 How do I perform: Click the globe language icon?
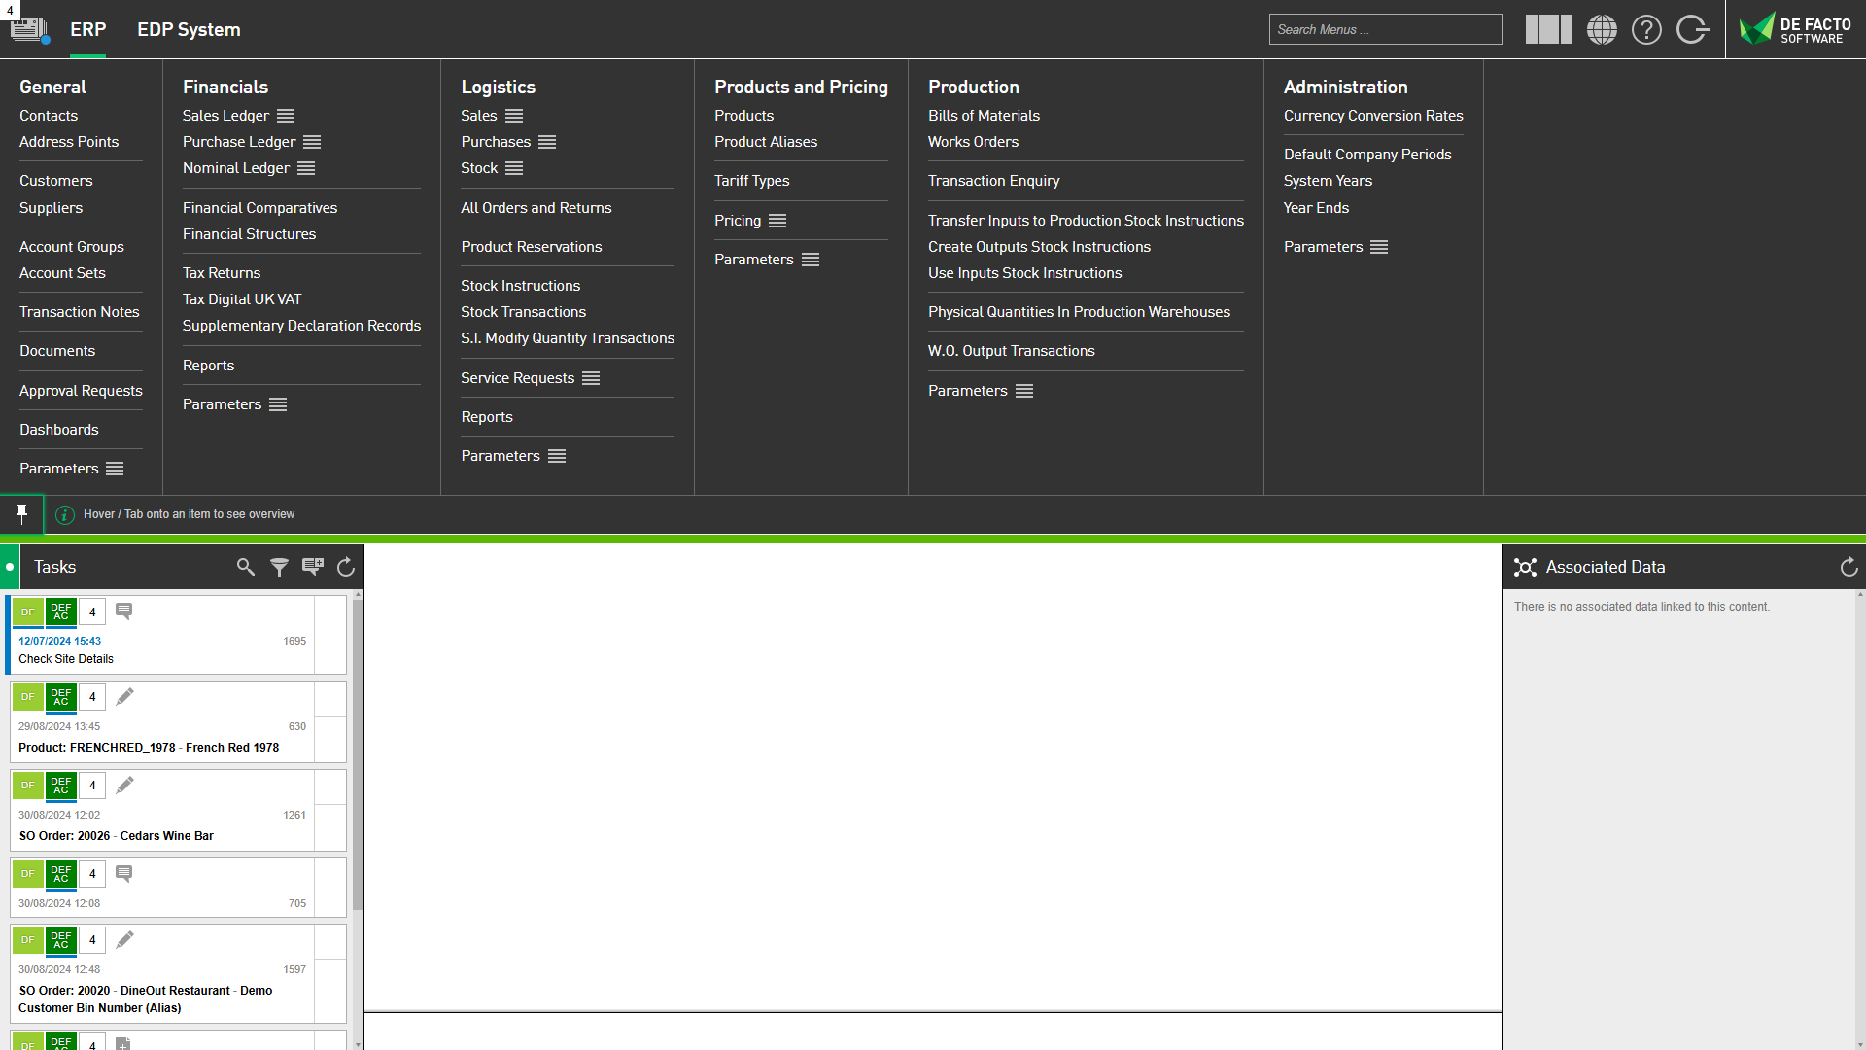1602,29
